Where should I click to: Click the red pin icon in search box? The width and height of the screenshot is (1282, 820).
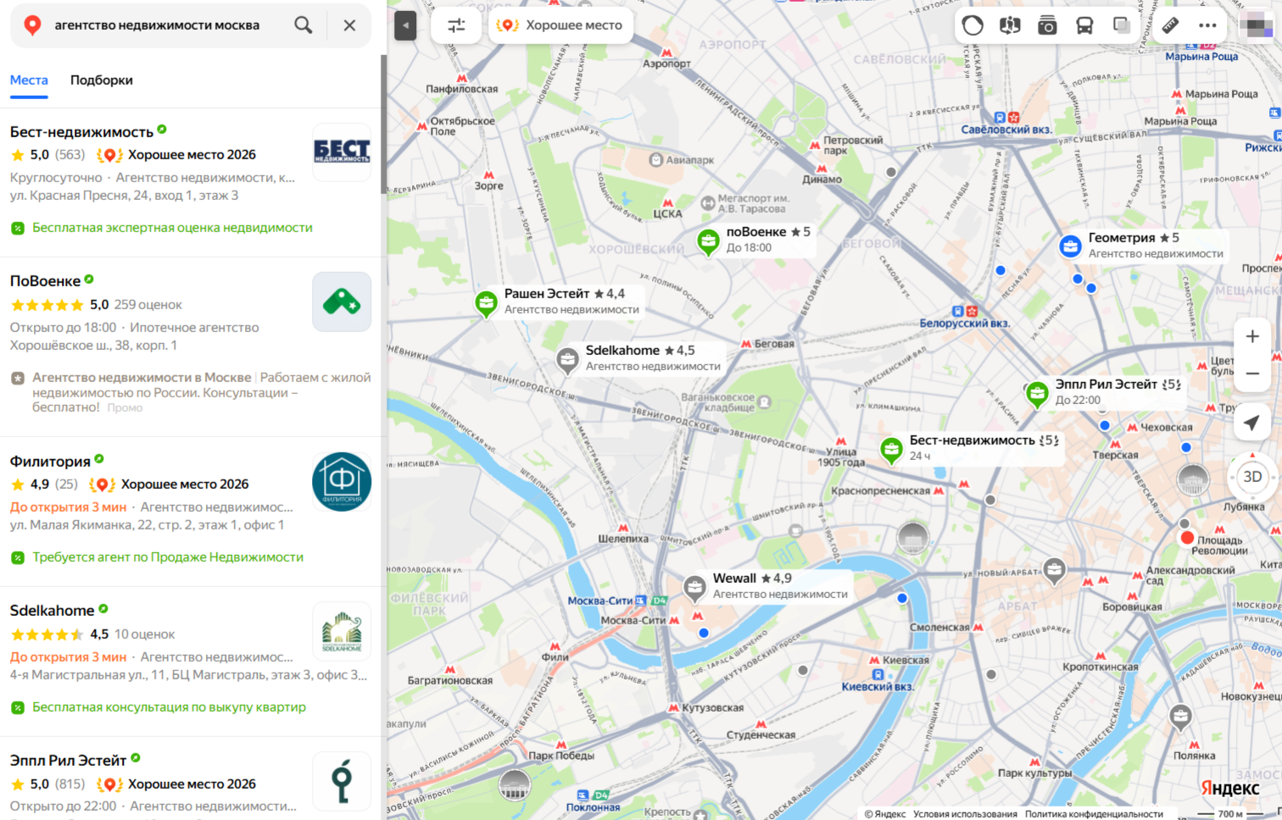pos(32,25)
